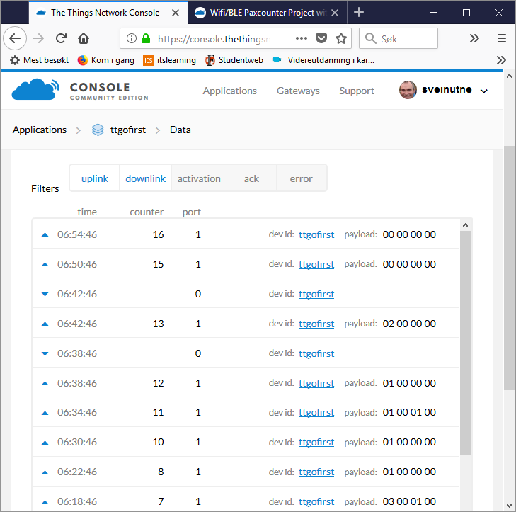This screenshot has height=512, width=516.
Task: Go to ttgofirst breadcrumb link
Action: tap(127, 130)
